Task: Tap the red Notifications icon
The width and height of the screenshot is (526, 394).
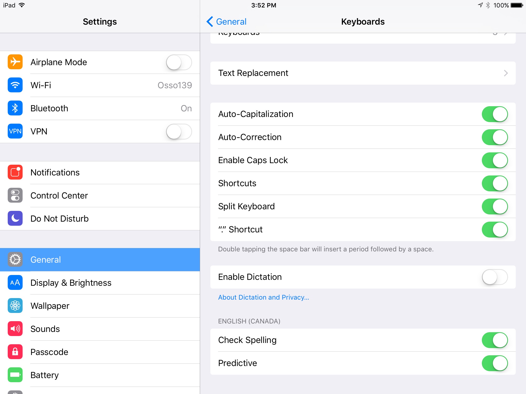Action: (x=15, y=172)
